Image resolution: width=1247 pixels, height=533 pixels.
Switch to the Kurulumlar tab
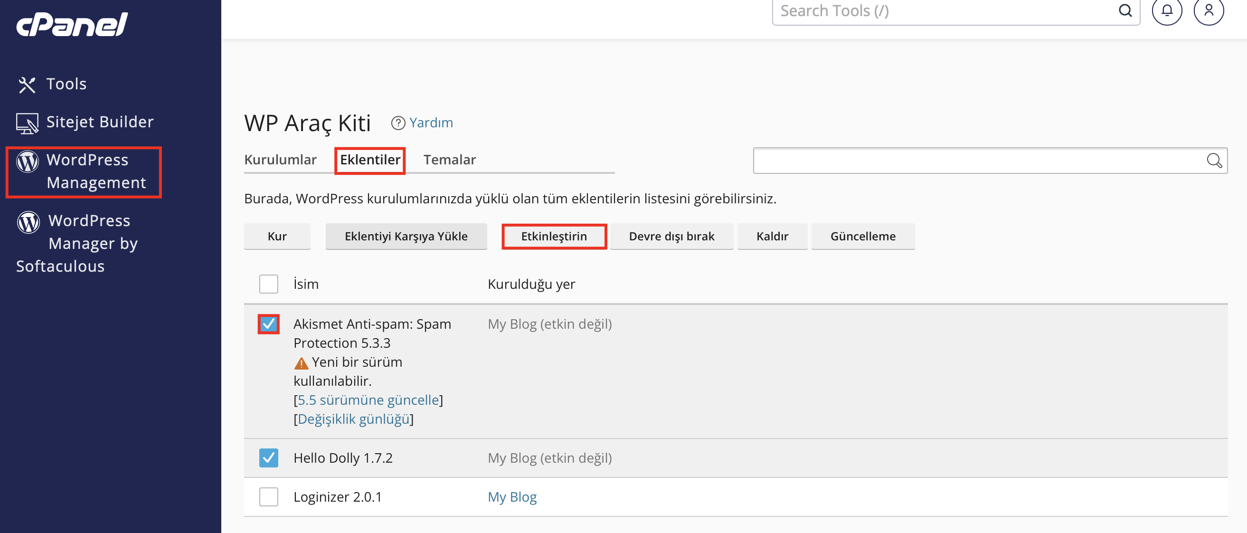pyautogui.click(x=280, y=159)
